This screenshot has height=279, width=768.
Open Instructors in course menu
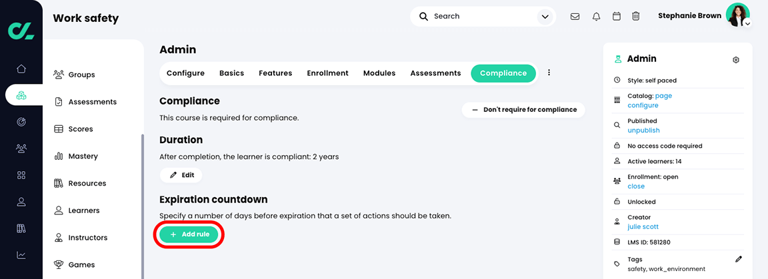(80, 238)
